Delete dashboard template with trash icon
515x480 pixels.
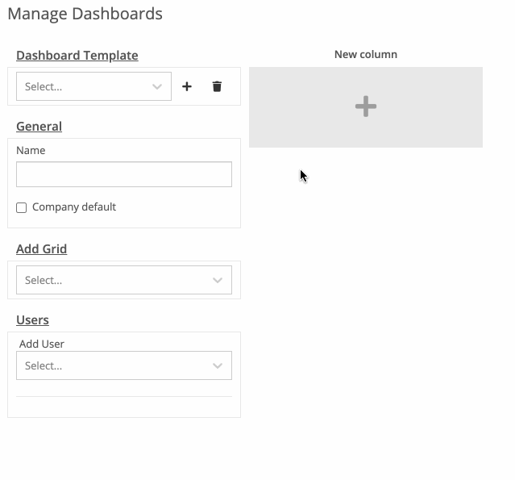pos(217,86)
